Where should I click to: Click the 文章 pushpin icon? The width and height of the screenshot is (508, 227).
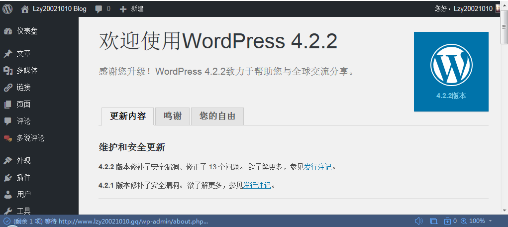(8, 54)
